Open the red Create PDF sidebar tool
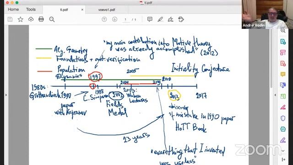Screen dimensions: 293x165 [x=283, y=63]
